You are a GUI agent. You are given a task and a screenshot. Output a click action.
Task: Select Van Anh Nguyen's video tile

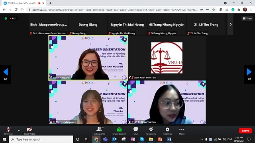click(x=88, y=58)
